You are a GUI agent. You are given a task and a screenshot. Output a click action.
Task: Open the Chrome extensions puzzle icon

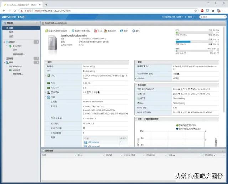point(213,11)
